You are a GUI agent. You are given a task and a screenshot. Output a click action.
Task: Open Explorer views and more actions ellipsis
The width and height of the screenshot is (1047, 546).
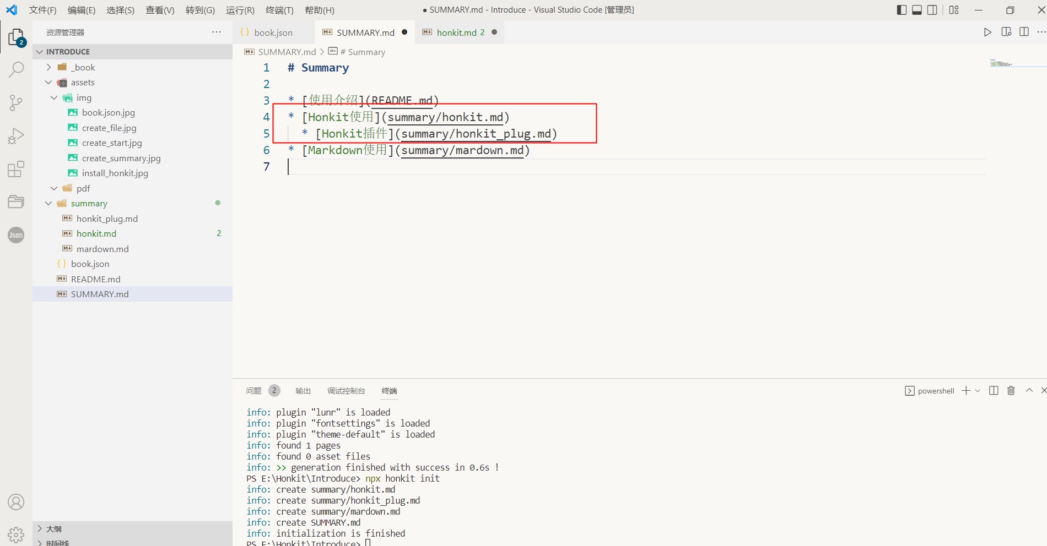(217, 32)
